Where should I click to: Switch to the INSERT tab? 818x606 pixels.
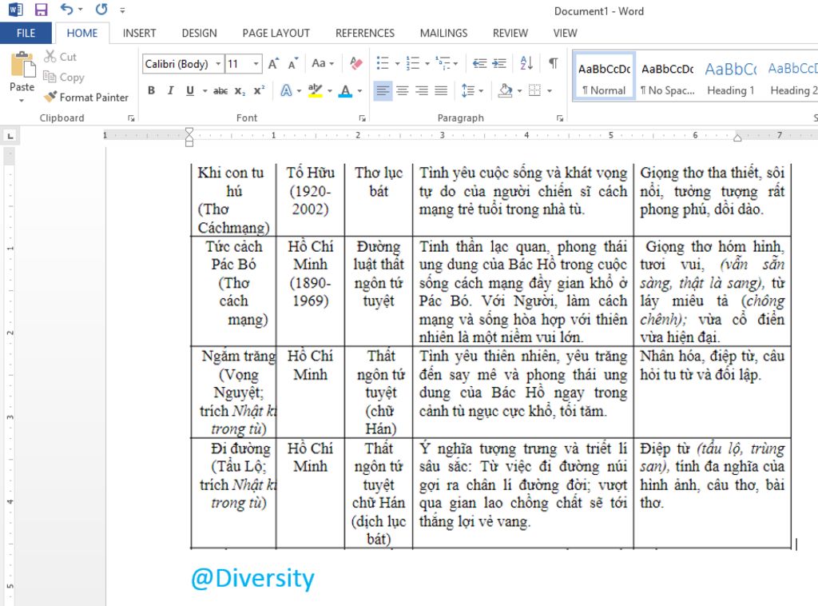pos(139,33)
